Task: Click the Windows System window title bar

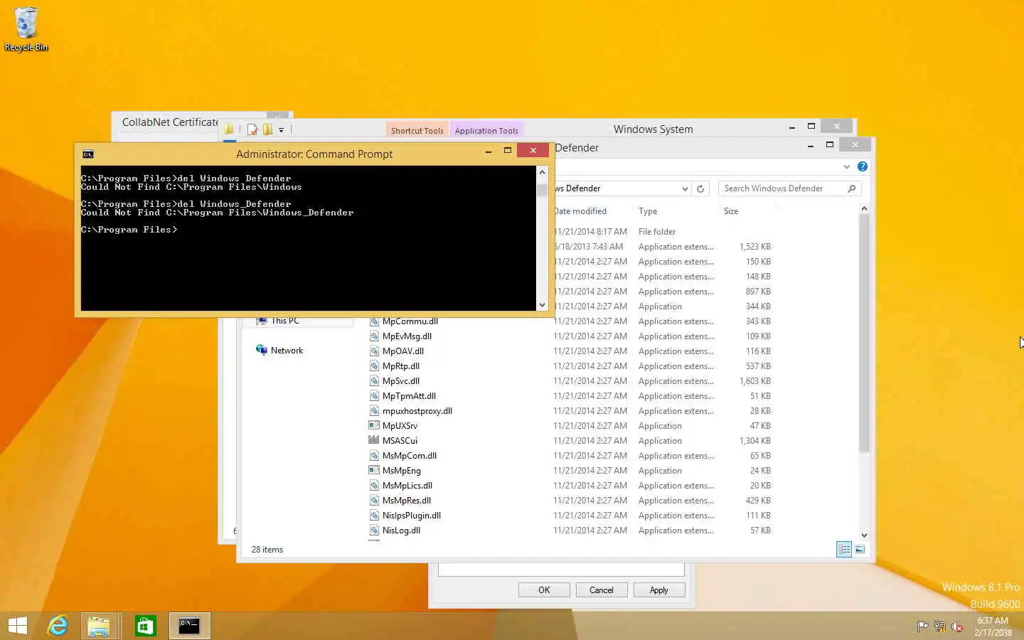Action: coord(653,129)
